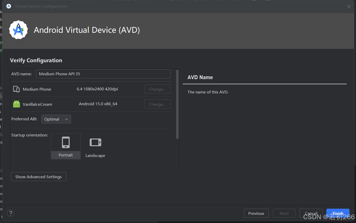Click Show Advanced Settings button
356x223 pixels.
point(39,177)
